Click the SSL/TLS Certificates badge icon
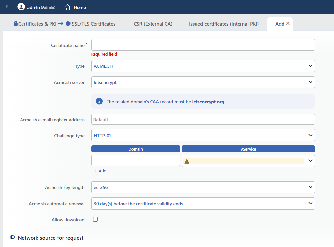 (68, 24)
